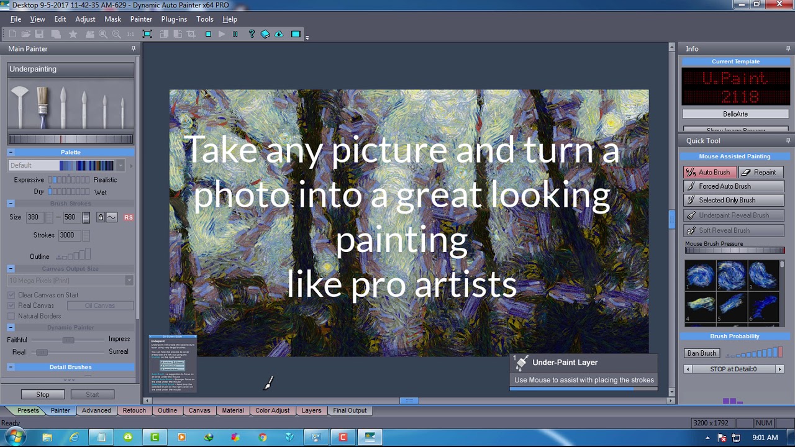Collapse the Brush Strokes section
The height and width of the screenshot is (447, 795).
pyautogui.click(x=11, y=204)
